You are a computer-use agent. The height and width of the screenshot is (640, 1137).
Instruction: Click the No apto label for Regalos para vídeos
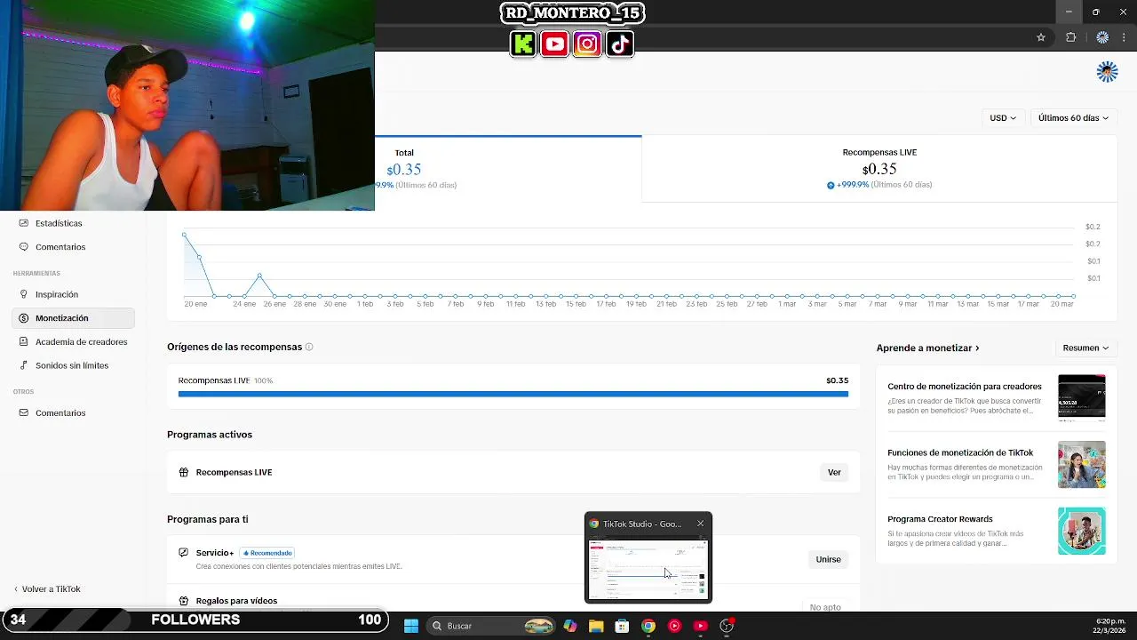pyautogui.click(x=825, y=607)
